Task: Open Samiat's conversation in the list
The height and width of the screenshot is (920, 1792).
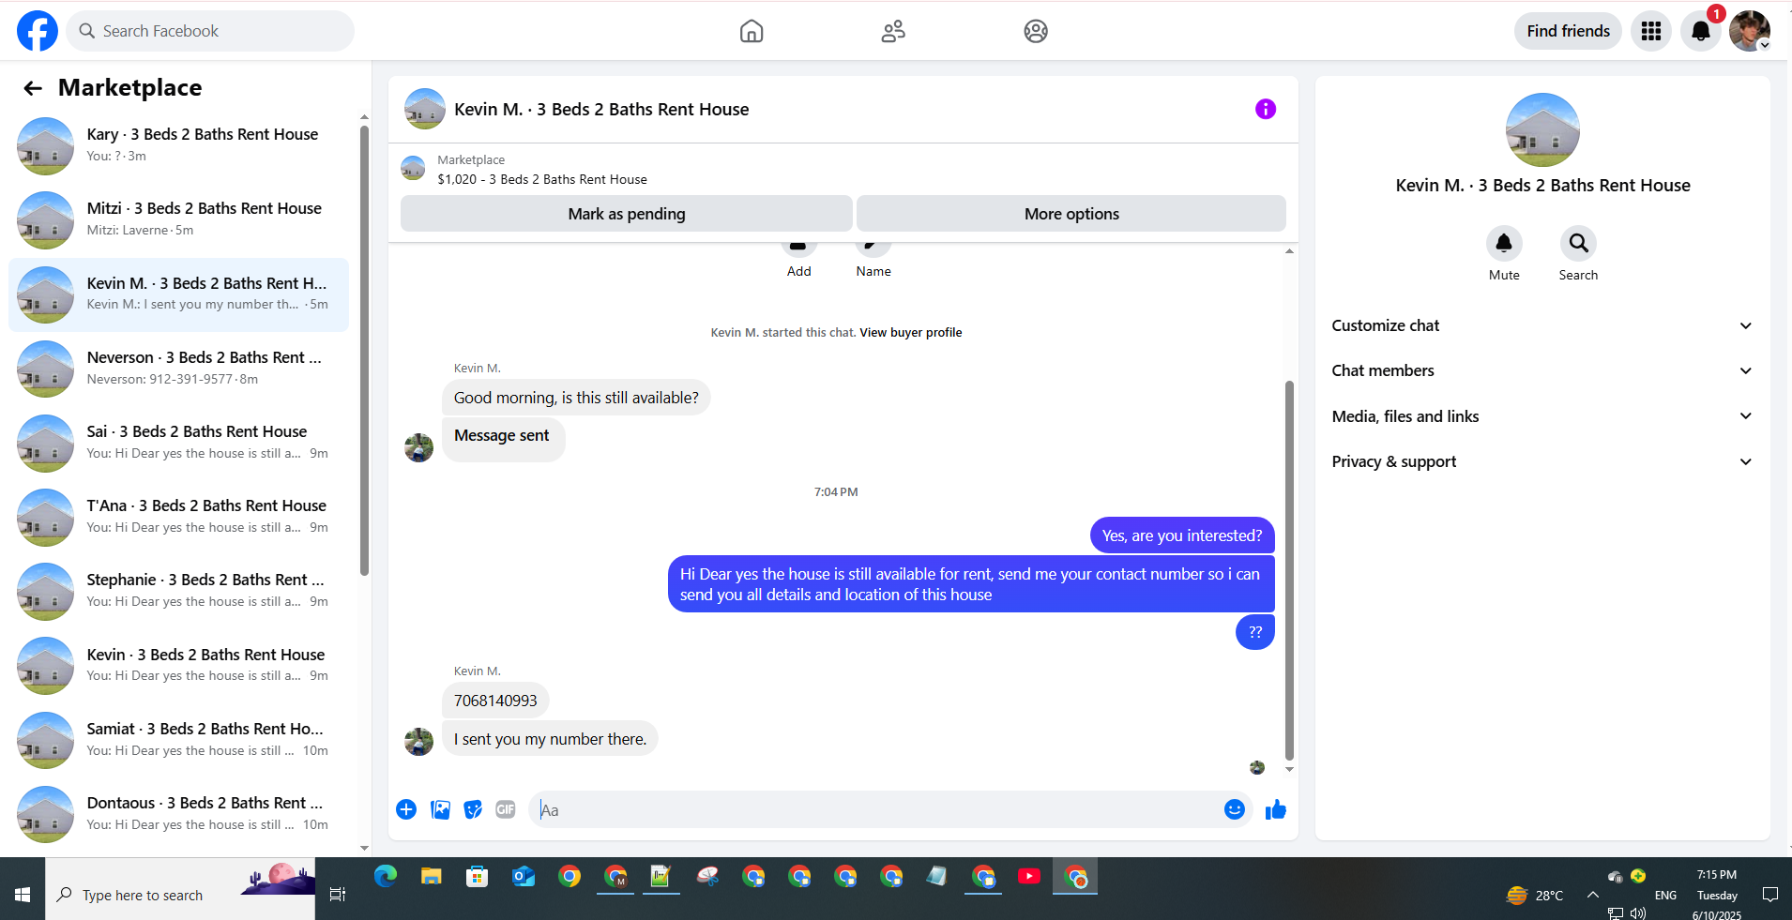Action: [x=178, y=740]
